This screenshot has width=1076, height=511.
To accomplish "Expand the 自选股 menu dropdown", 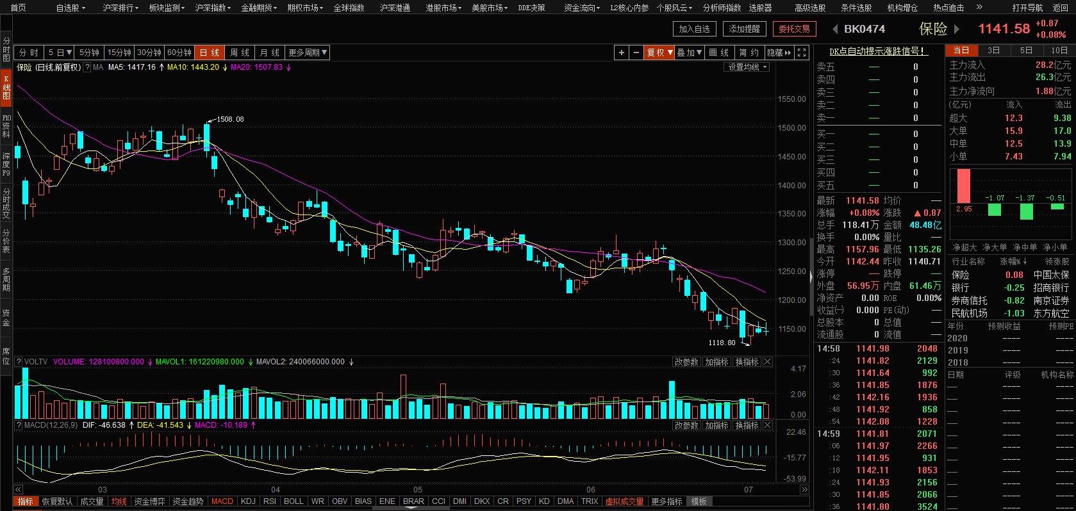I will click(70, 8).
